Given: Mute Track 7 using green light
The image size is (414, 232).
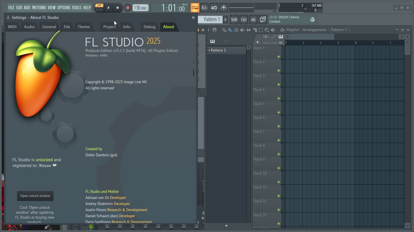Looking at the screenshot, I should [x=279, y=140].
